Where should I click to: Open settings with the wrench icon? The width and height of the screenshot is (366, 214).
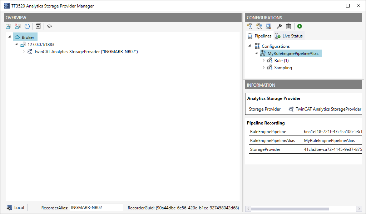point(279,26)
